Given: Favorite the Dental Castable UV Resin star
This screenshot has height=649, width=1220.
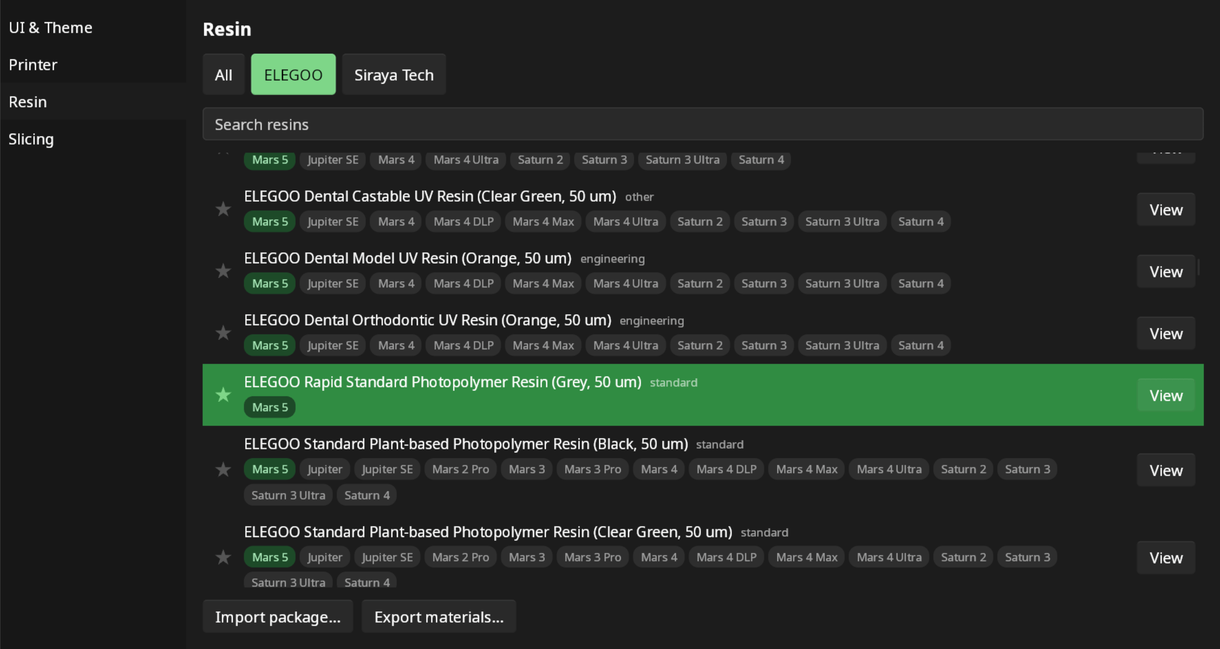Looking at the screenshot, I should (223, 209).
